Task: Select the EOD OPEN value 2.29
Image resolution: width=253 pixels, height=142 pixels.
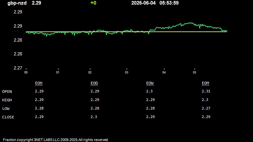Action: coord(95,91)
